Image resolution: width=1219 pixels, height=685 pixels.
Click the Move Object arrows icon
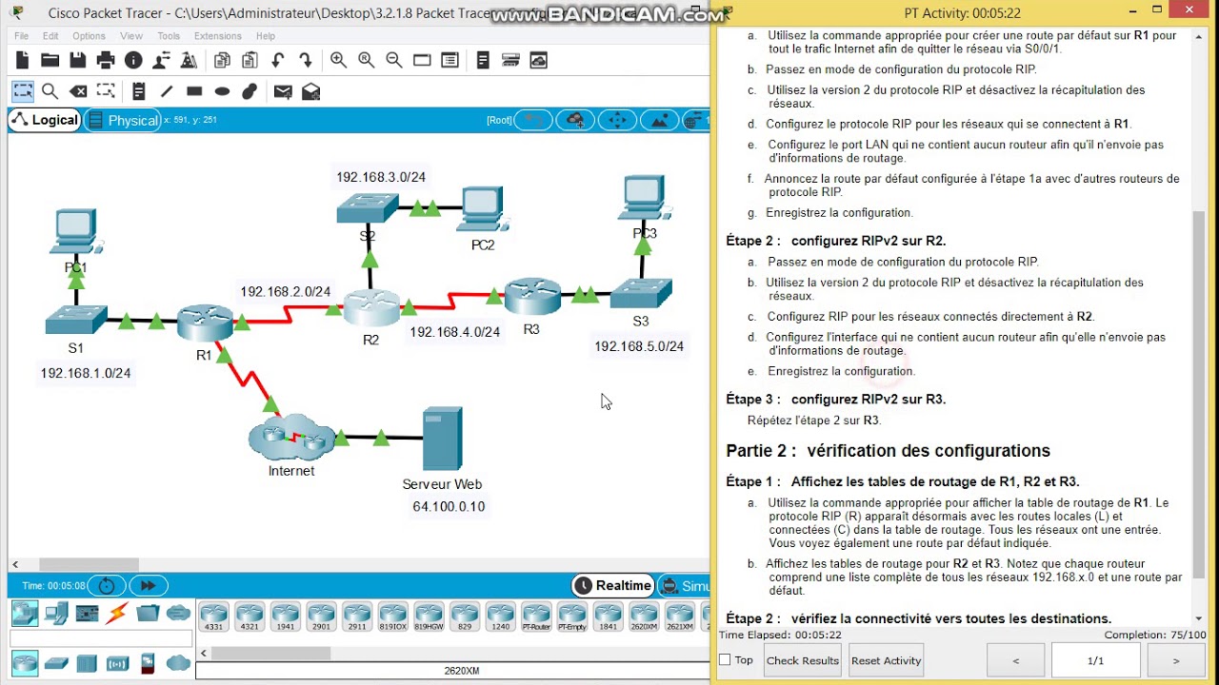click(617, 120)
